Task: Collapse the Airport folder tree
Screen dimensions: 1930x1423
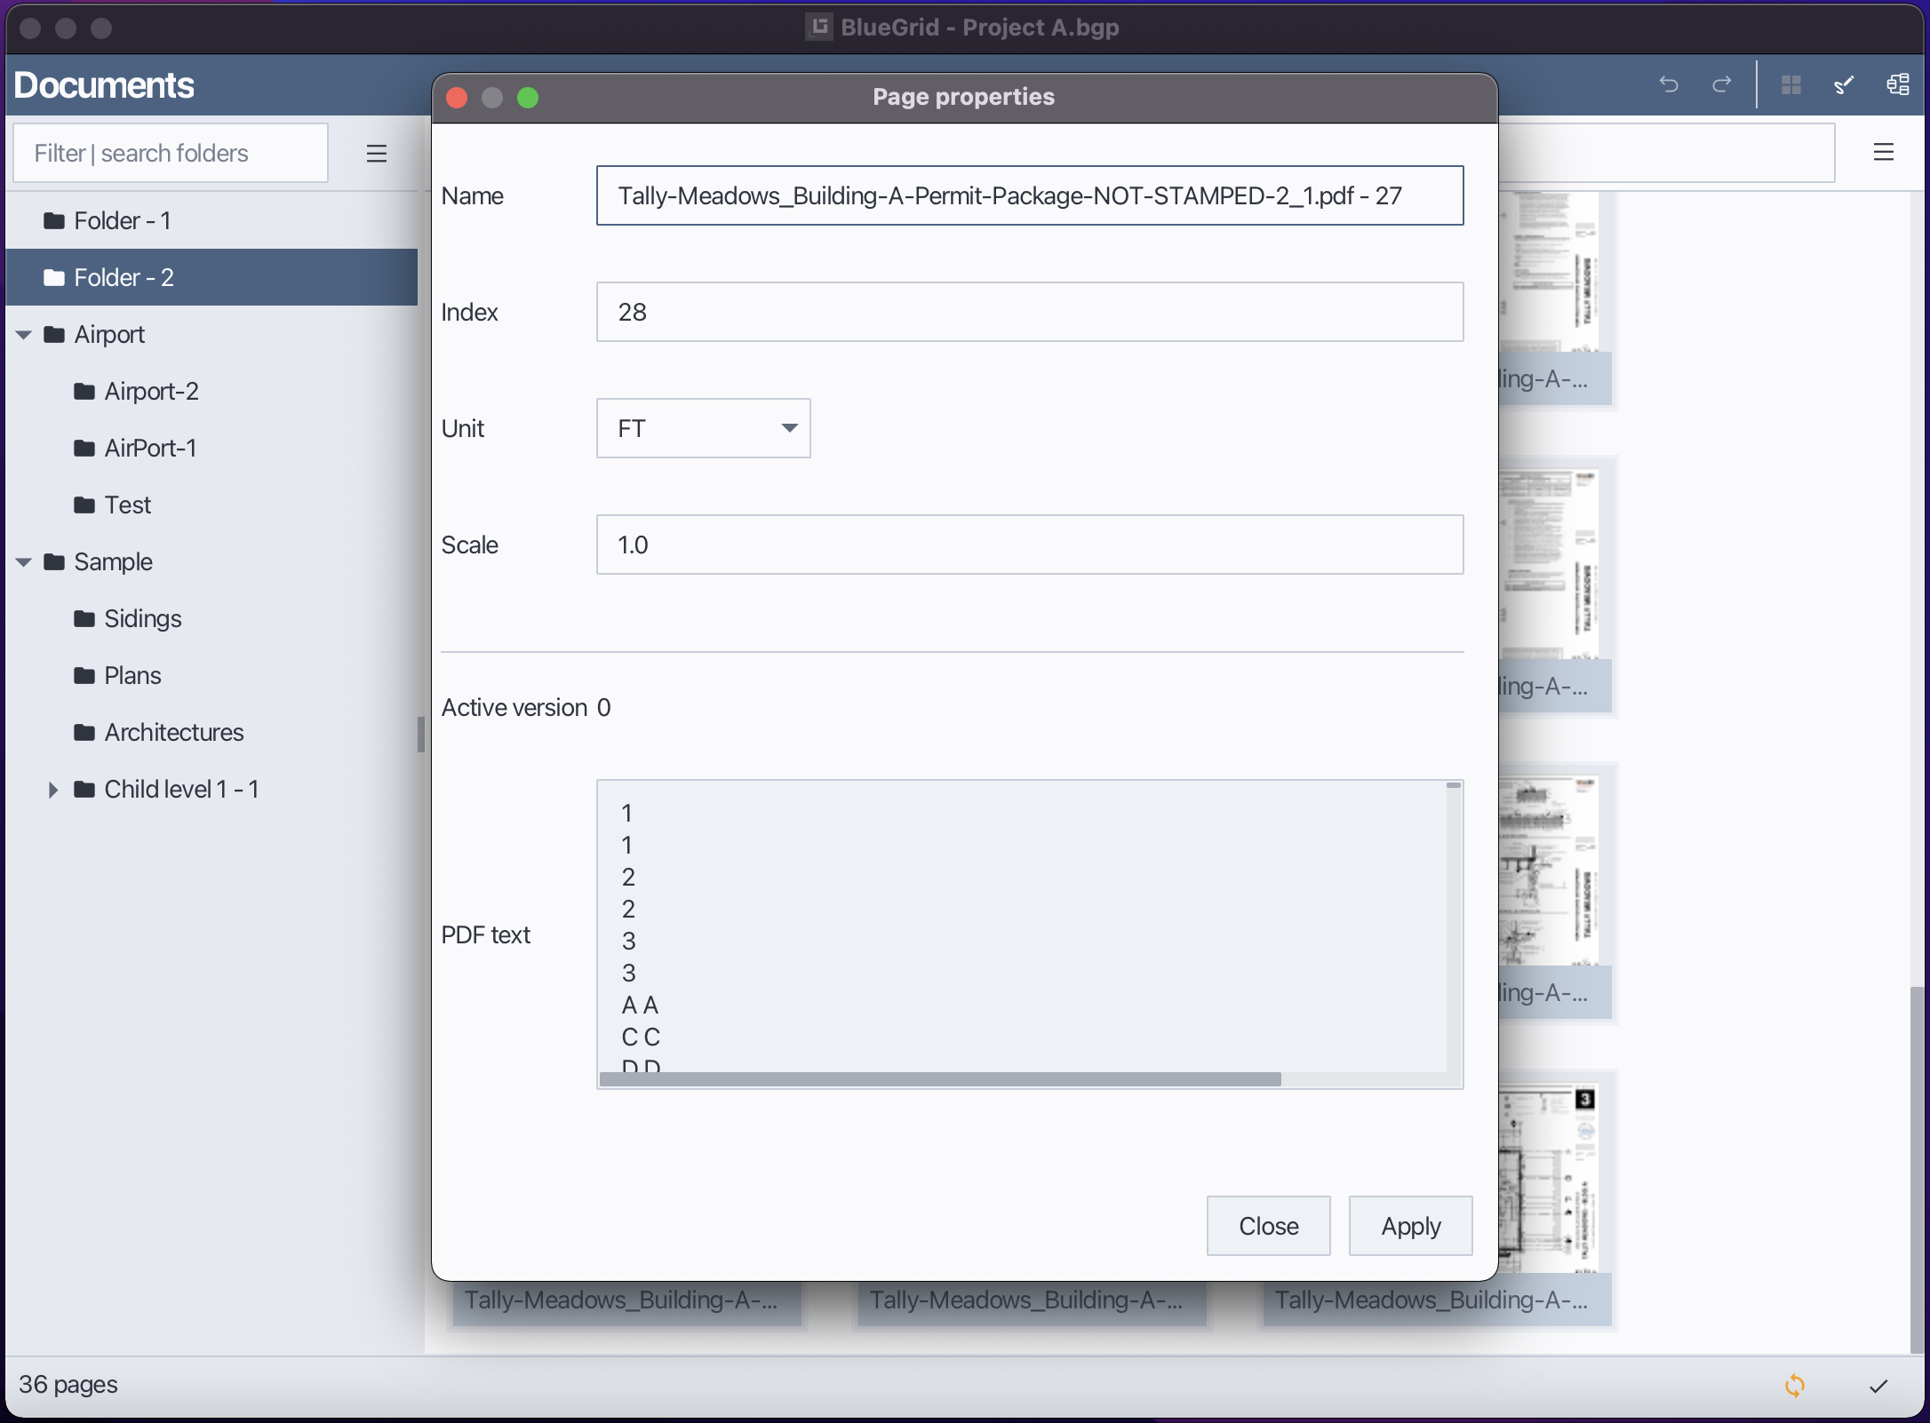Action: pyautogui.click(x=24, y=335)
